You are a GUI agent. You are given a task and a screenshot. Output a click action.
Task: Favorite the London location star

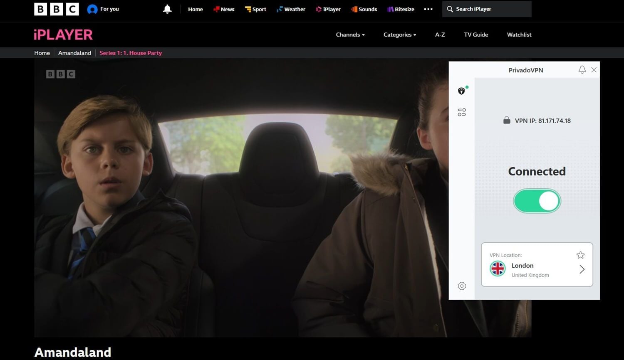pos(581,255)
